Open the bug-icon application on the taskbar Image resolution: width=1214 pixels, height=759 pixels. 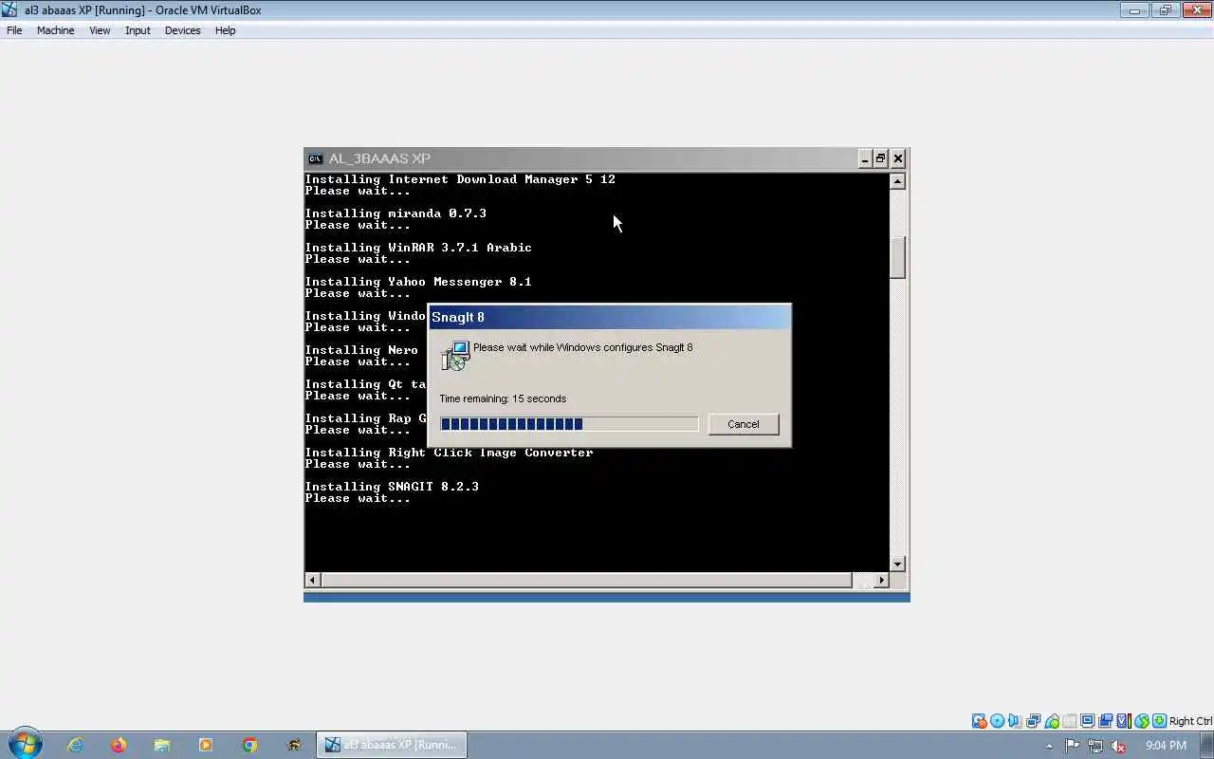294,745
